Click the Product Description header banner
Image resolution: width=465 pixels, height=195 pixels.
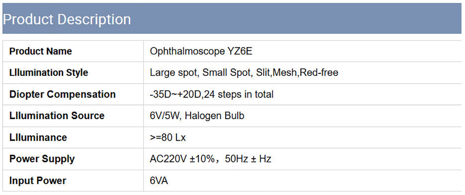coord(232,19)
